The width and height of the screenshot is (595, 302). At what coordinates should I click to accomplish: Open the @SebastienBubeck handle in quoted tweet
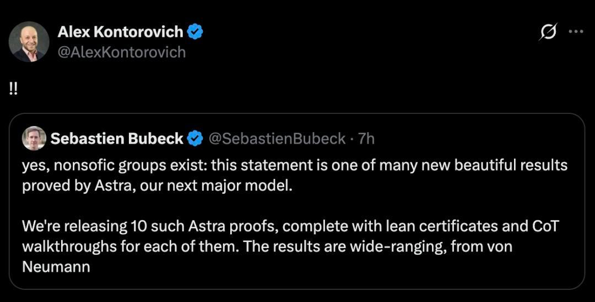click(277, 139)
